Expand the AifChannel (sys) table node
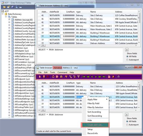Viewport: 143px width, 136px height. [9, 59]
